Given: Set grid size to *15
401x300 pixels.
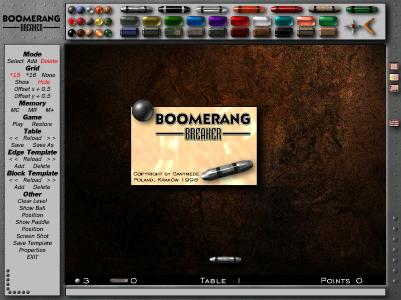Looking at the screenshot, I should click(15, 75).
